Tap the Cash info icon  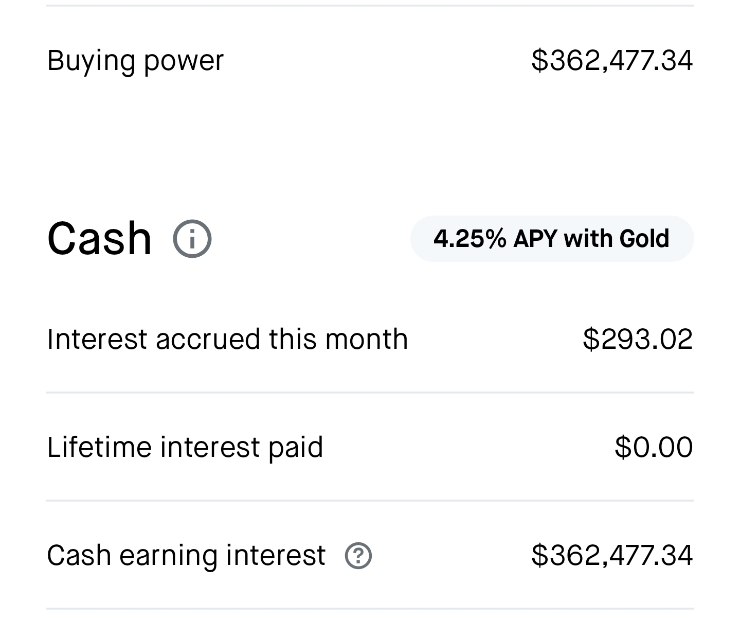[x=192, y=239]
